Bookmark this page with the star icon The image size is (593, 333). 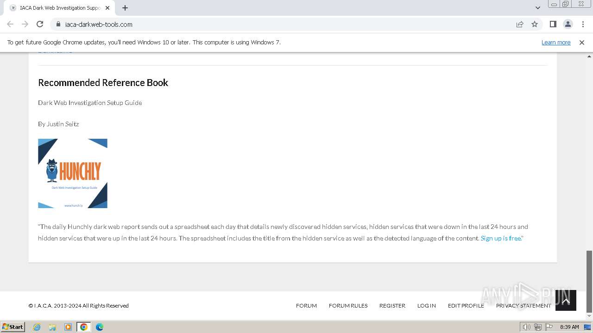[x=535, y=24]
